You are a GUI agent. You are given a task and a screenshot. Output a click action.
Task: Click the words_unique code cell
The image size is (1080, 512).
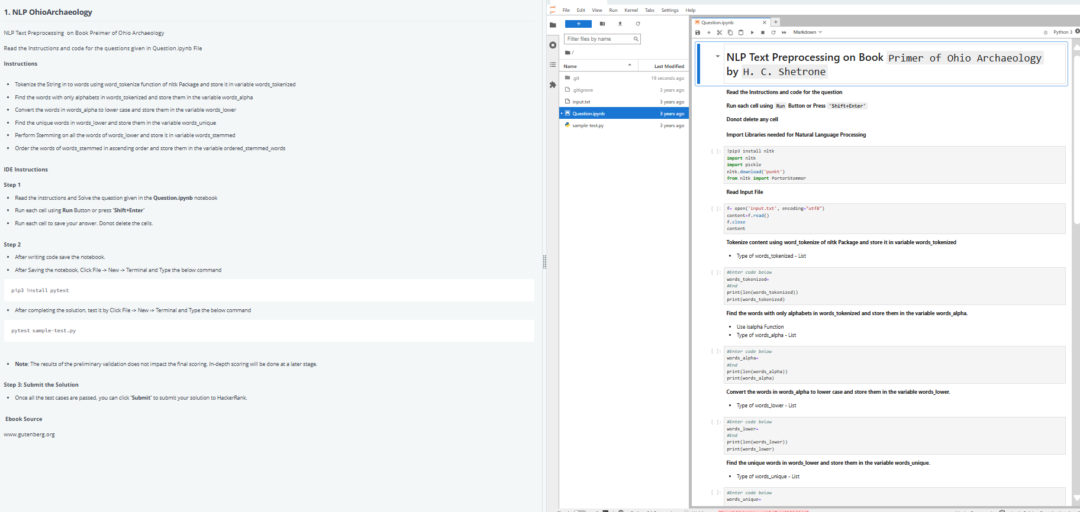coord(895,496)
